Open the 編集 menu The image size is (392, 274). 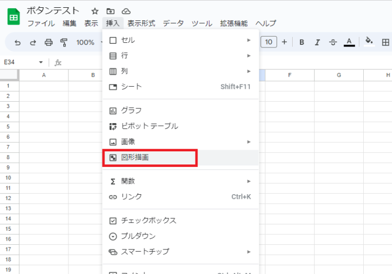[70, 23]
